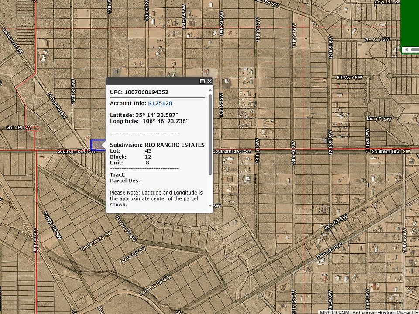Open account info link R125128

click(160, 103)
